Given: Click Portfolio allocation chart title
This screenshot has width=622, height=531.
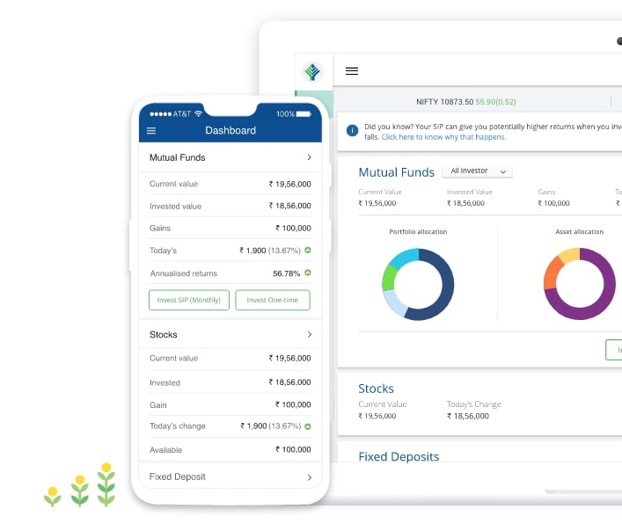Looking at the screenshot, I should click(x=418, y=232).
